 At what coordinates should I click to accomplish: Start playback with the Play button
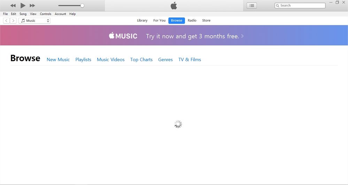(x=23, y=6)
